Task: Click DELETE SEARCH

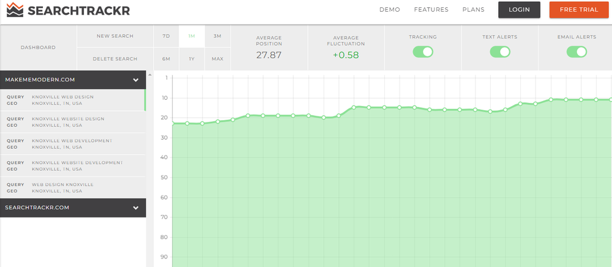Action: (x=115, y=59)
